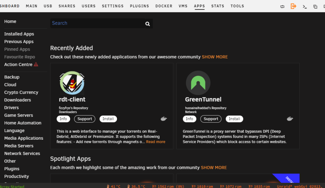Open the Settings tab
This screenshot has width=325, height=188.
pos(112,6)
